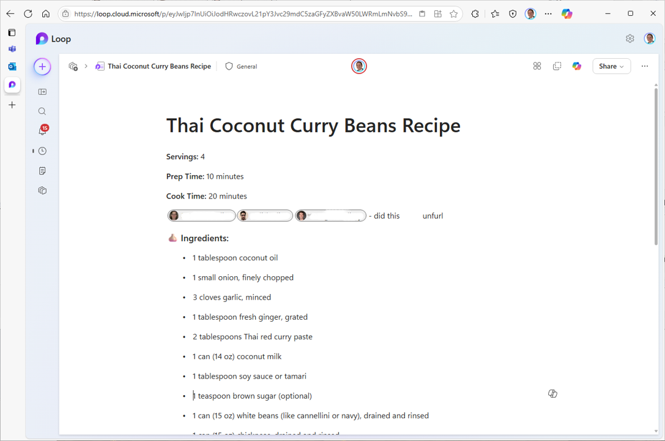Click 1 tablespoon soy sauce or tamari
This screenshot has height=441, width=665.
249,376
